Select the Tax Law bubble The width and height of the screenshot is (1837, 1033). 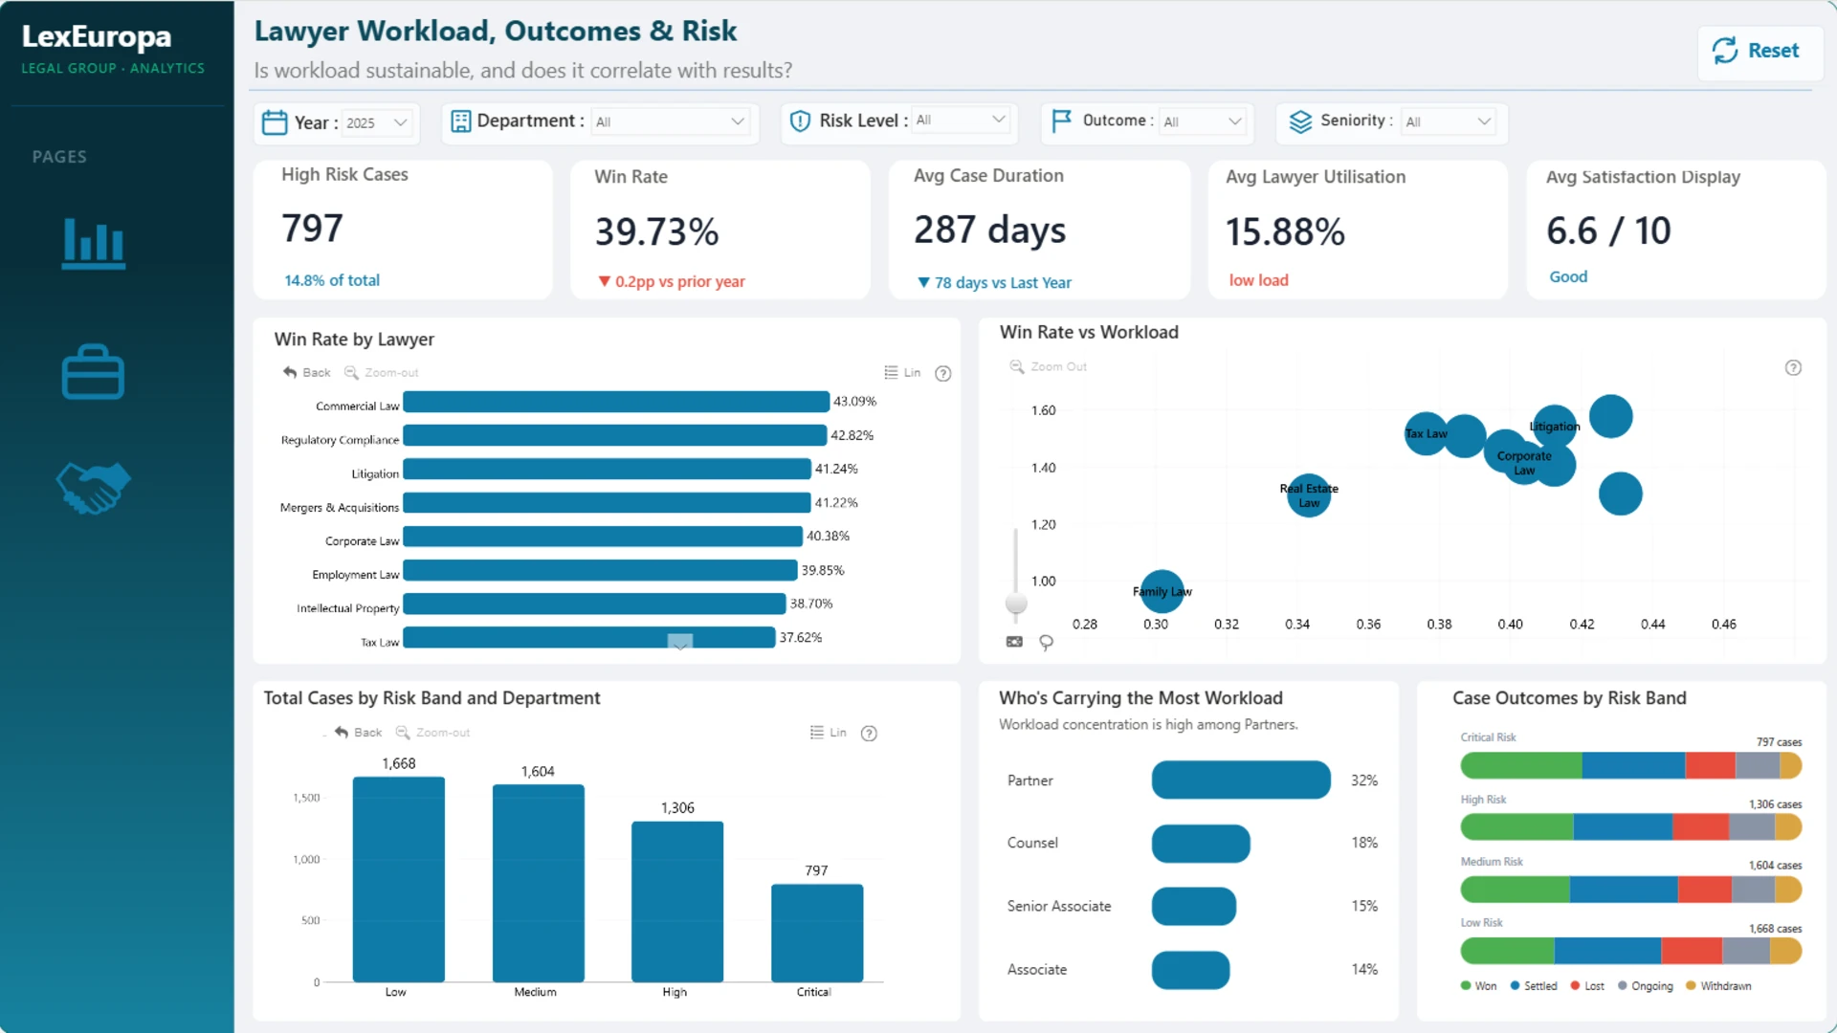click(x=1426, y=433)
